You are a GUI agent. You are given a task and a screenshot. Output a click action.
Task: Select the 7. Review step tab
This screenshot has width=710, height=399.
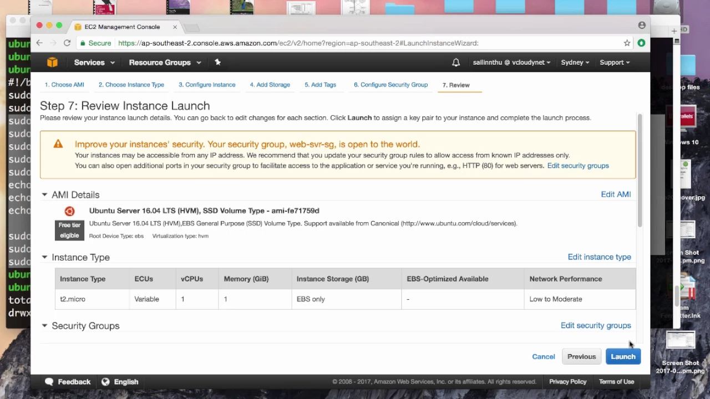point(456,85)
